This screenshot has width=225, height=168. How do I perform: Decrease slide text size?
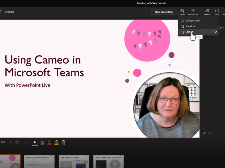pyautogui.click(x=210, y=133)
